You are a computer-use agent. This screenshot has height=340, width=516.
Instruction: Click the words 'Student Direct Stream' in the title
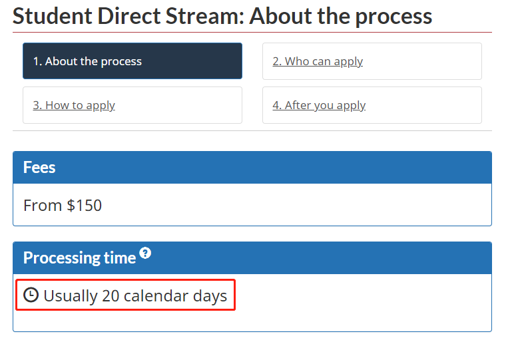coord(128,16)
